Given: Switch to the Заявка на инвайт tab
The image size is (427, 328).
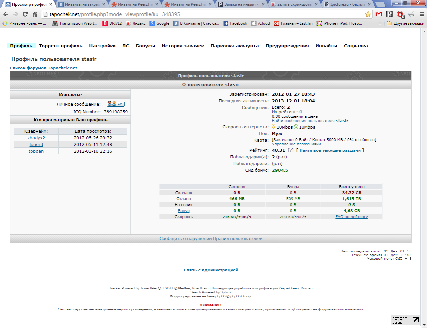Looking at the screenshot, I should (x=241, y=4).
